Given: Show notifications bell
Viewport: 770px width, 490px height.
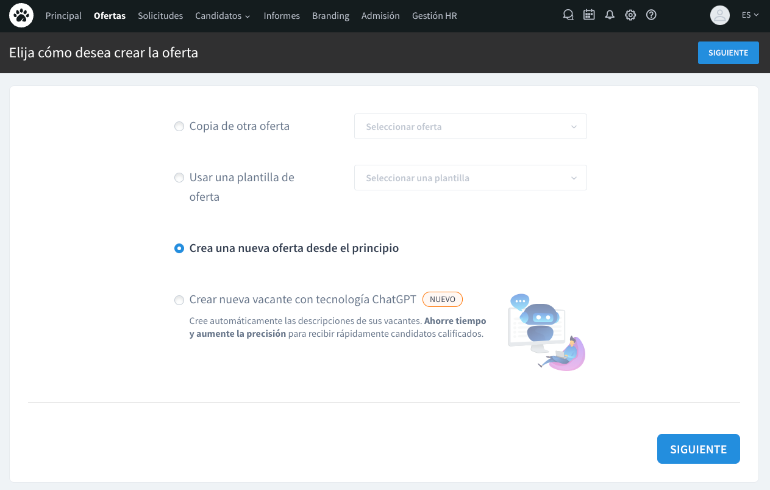Looking at the screenshot, I should click(610, 16).
